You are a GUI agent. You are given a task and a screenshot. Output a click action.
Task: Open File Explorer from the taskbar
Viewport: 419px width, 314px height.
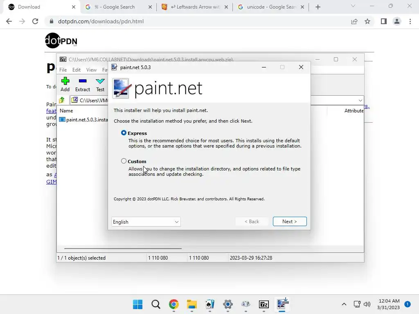(x=192, y=304)
